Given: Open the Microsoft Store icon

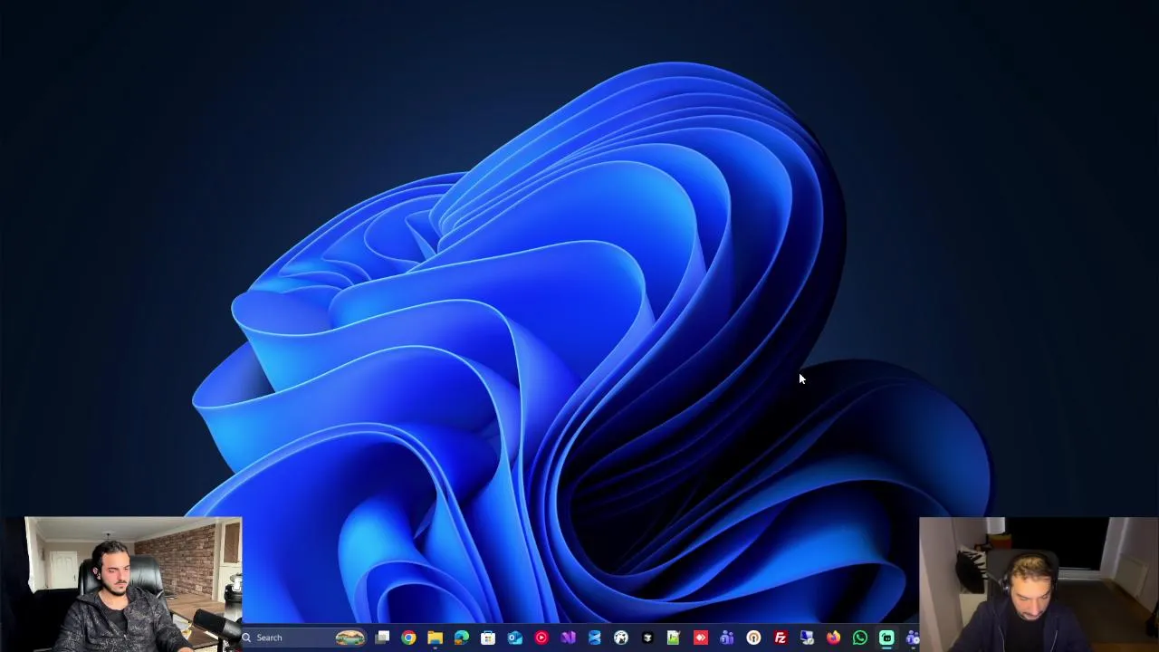Looking at the screenshot, I should coord(488,638).
